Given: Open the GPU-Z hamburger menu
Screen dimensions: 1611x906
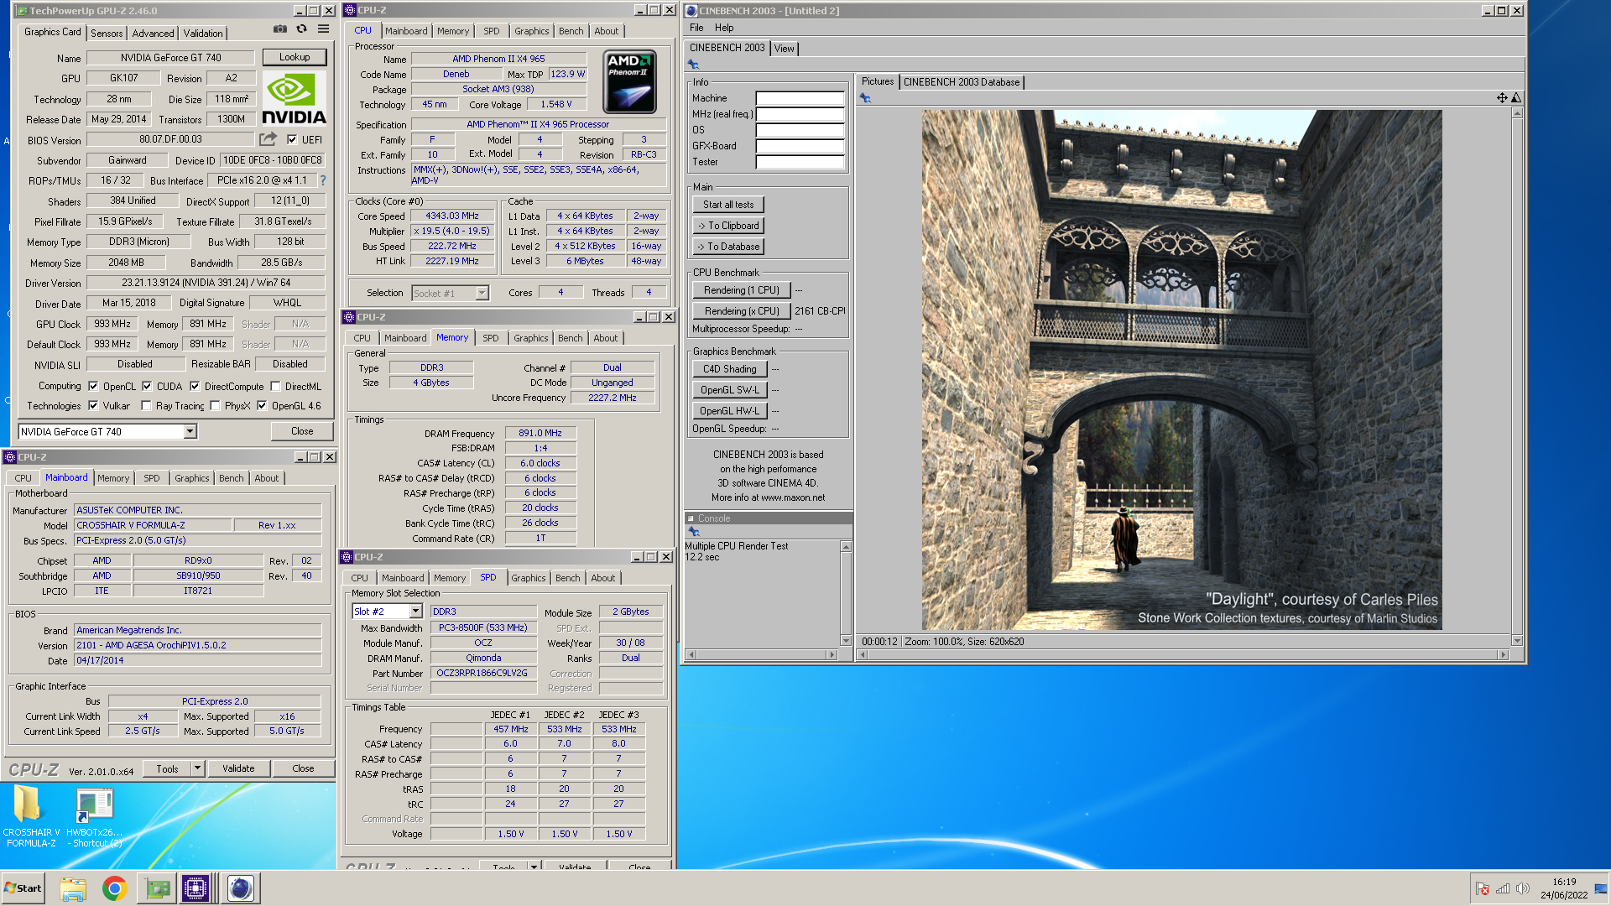Looking at the screenshot, I should pyautogui.click(x=323, y=29).
